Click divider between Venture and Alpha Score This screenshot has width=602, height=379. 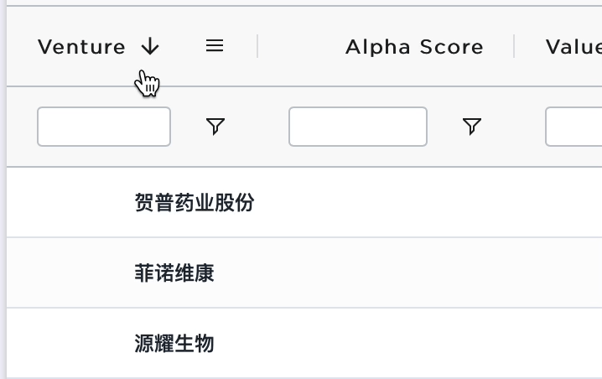point(257,46)
